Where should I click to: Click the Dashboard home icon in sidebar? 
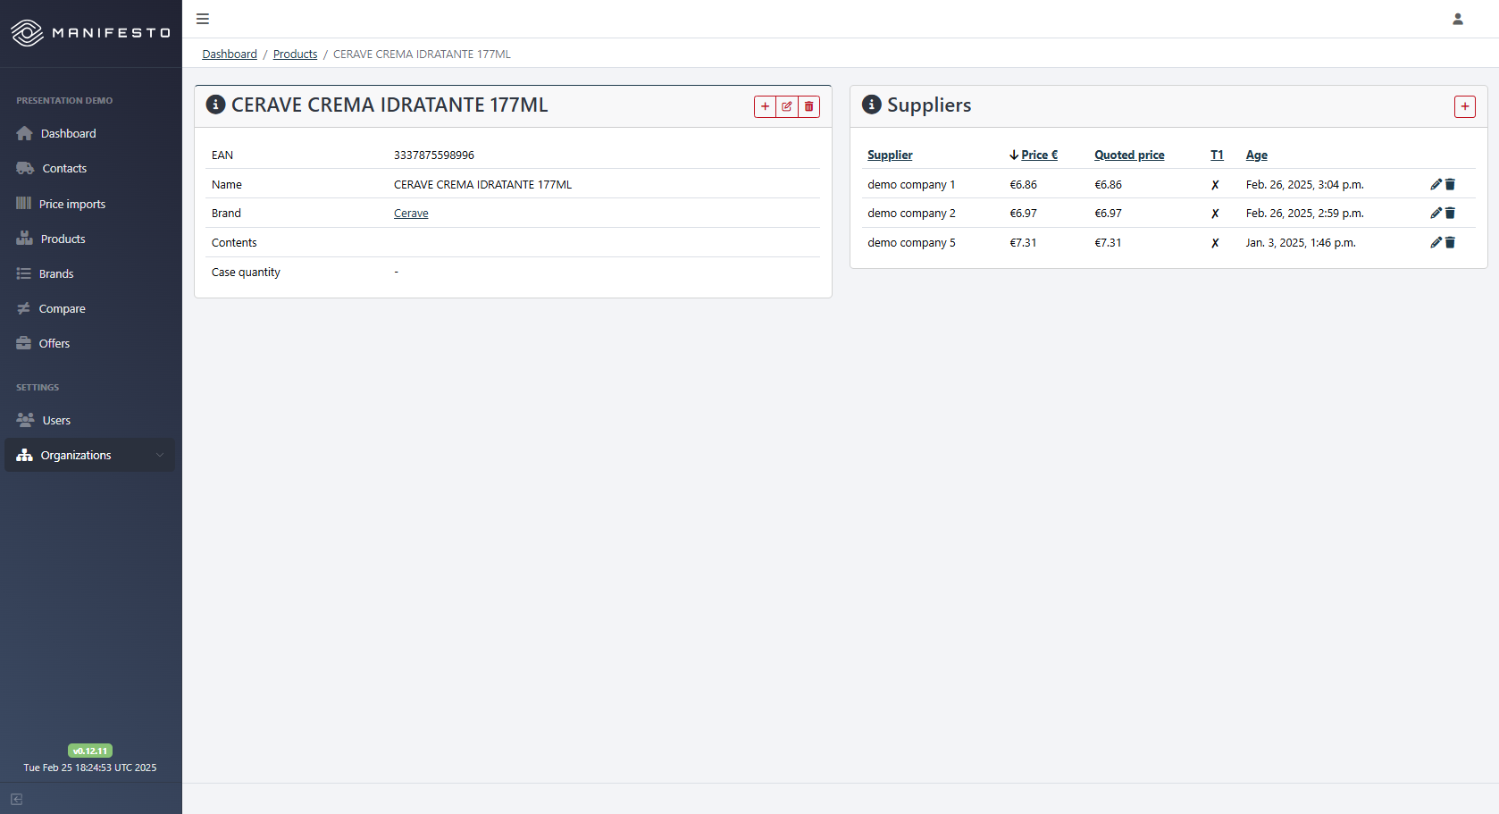pyautogui.click(x=24, y=133)
